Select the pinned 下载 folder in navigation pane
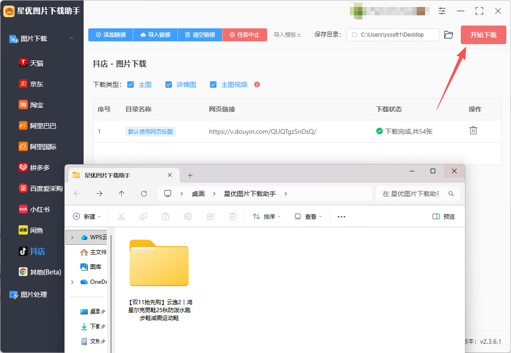The image size is (511, 353). point(93,326)
